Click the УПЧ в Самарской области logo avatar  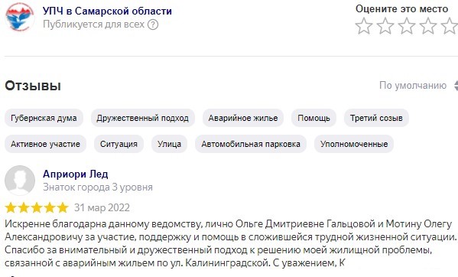coord(20,18)
